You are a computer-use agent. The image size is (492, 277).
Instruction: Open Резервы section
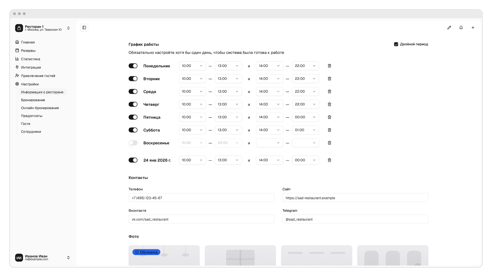[x=28, y=50]
